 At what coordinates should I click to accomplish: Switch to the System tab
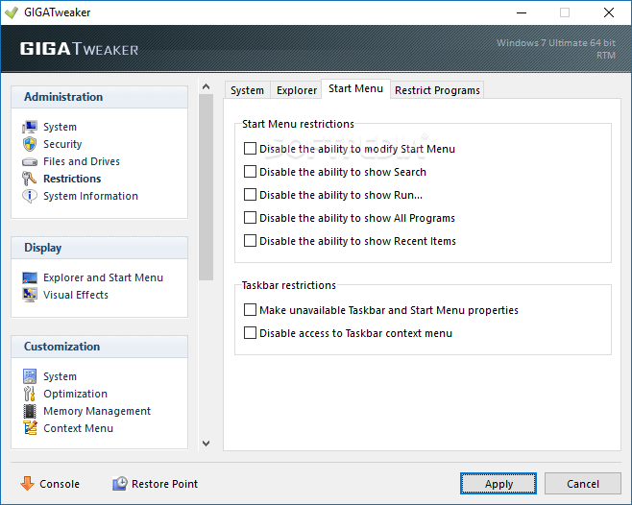point(247,90)
